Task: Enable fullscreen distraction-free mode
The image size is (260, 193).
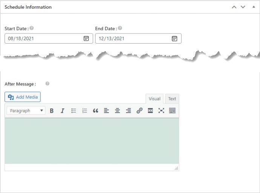Action: (161, 111)
